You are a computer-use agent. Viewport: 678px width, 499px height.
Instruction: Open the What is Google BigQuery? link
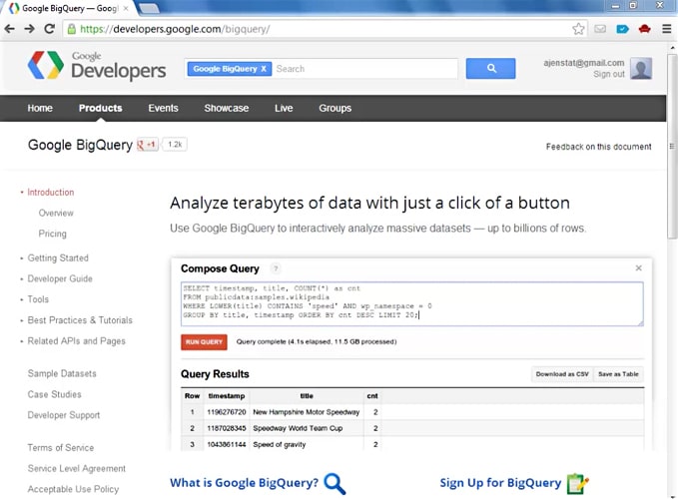coord(244,483)
